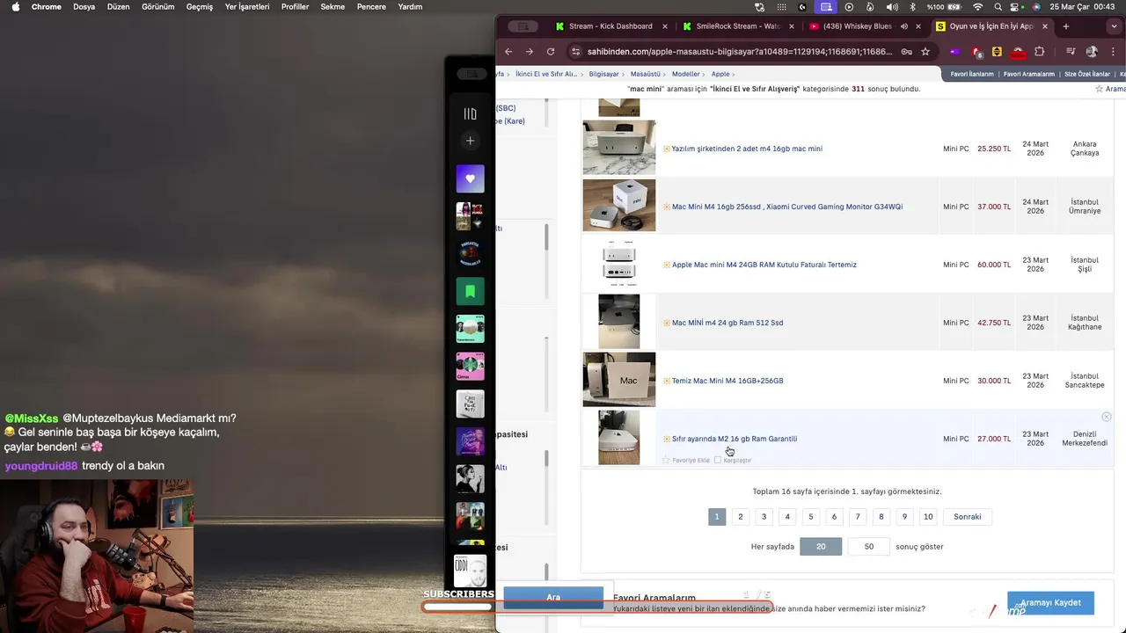This screenshot has height=633, width=1126.
Task: Open the Apple menu
Action: [x=15, y=6]
